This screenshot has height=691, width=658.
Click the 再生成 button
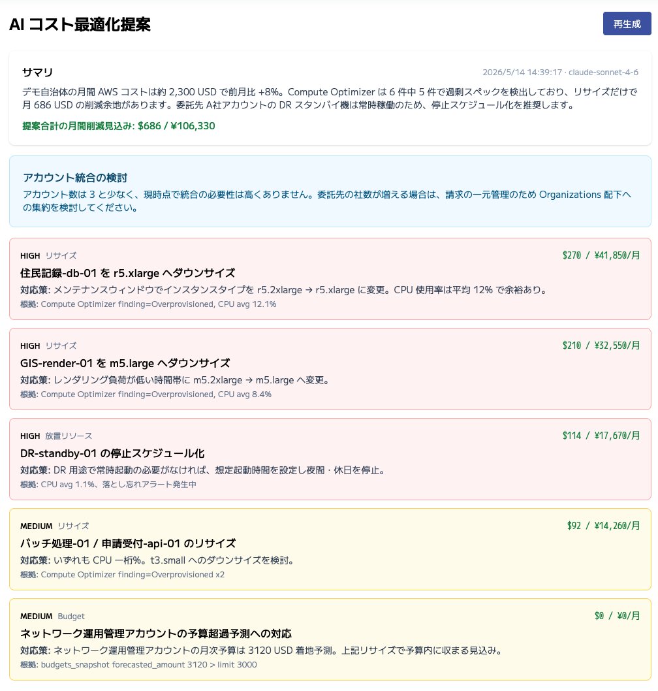point(627,24)
